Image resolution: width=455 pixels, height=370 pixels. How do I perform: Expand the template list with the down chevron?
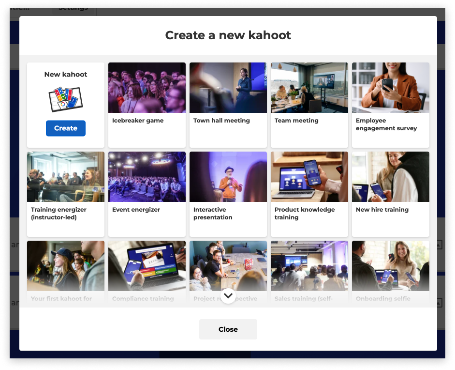tap(228, 295)
